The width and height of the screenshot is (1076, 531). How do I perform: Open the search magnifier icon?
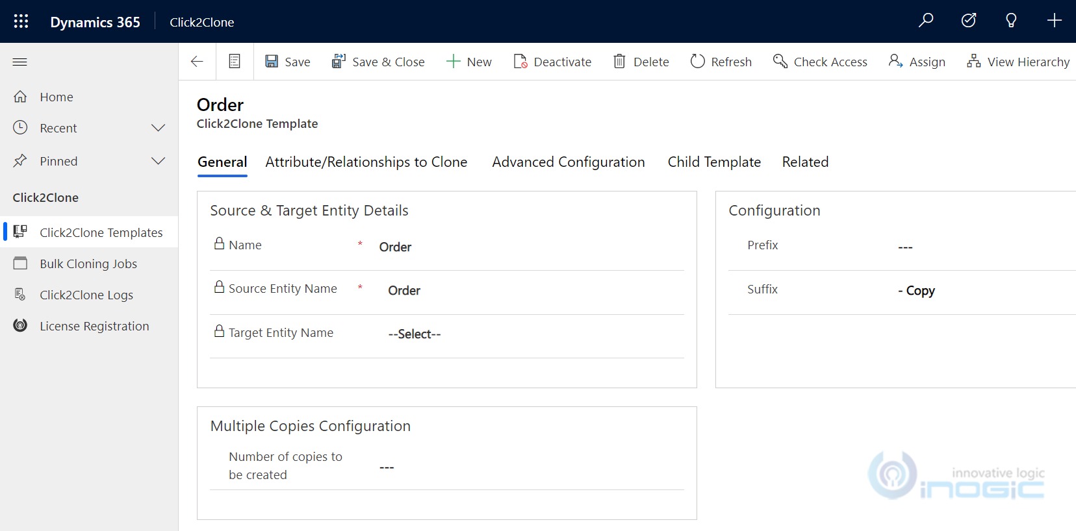pyautogui.click(x=926, y=21)
